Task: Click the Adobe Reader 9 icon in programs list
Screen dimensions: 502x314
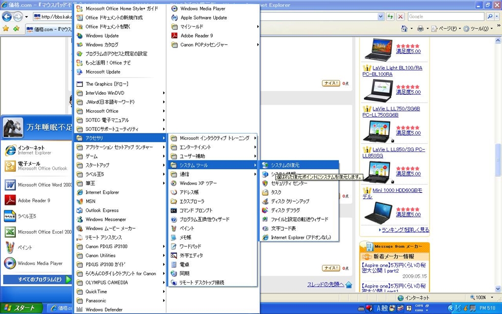Action: point(175,35)
